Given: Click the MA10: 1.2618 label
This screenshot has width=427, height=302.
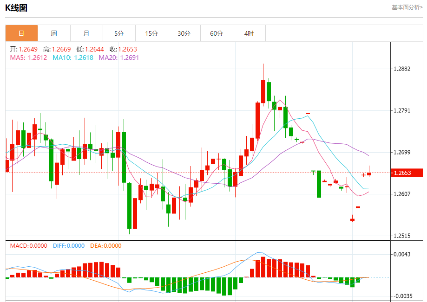Looking at the screenshot, I should click(x=73, y=58).
